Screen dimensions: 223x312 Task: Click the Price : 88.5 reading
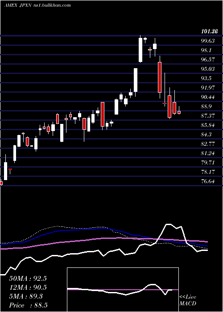[x=28, y=305]
